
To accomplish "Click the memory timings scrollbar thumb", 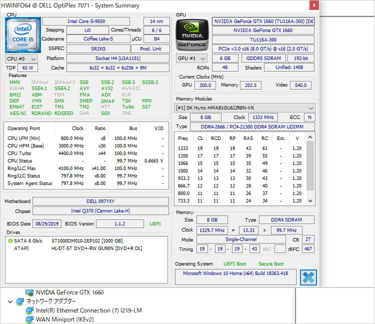I will tap(310, 165).
